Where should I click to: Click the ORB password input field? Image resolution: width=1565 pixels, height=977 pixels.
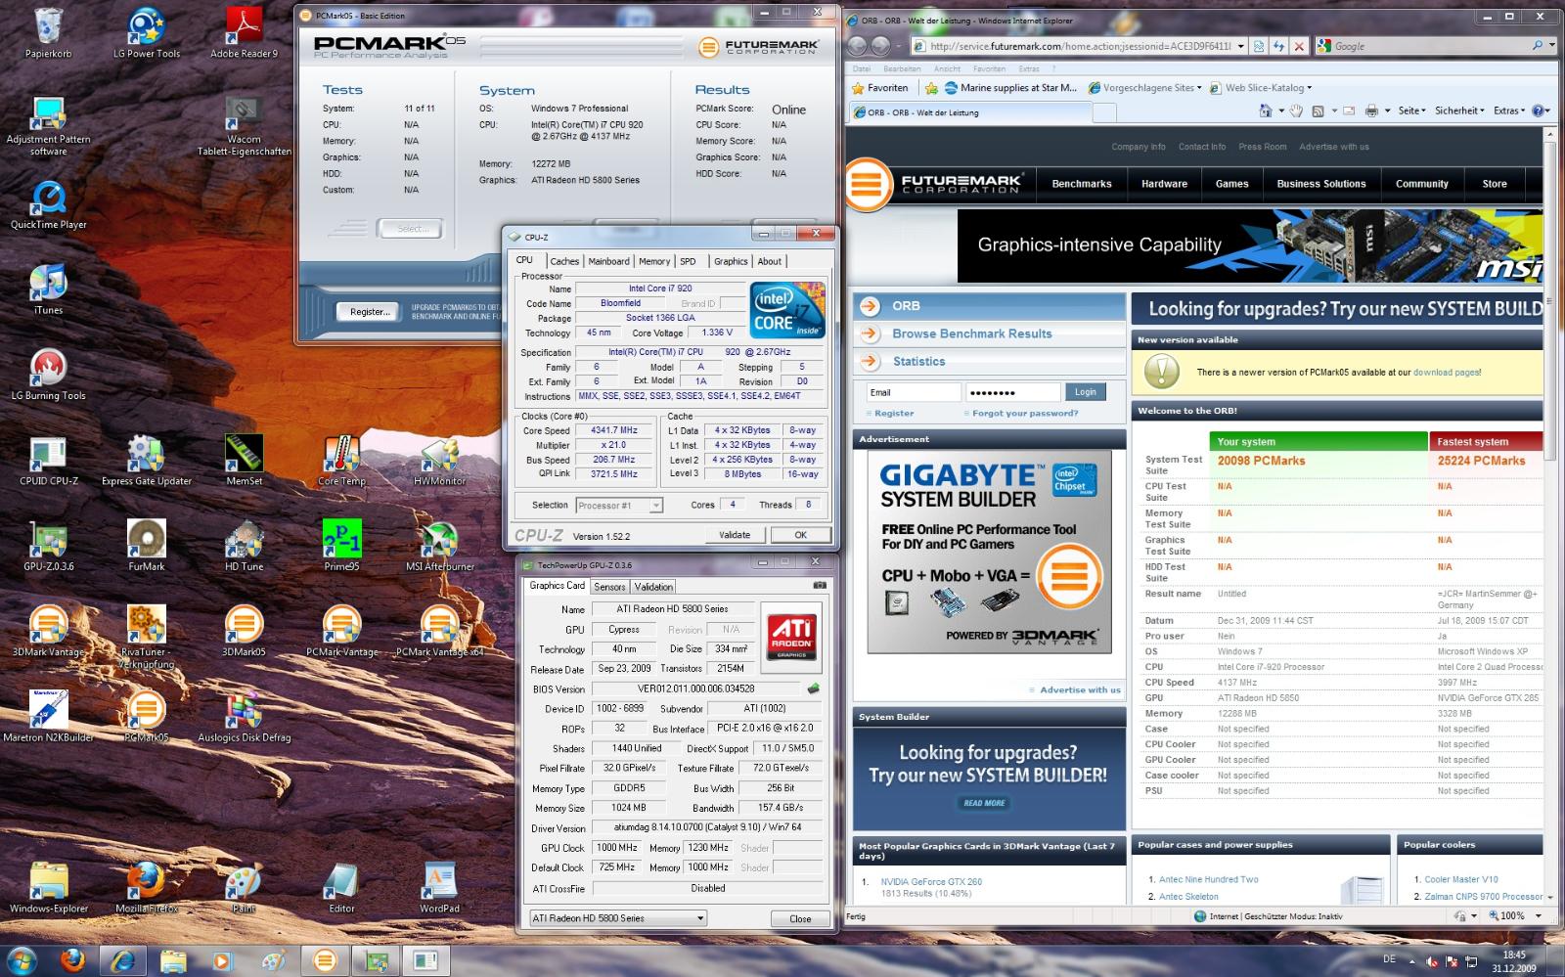[x=1013, y=392]
